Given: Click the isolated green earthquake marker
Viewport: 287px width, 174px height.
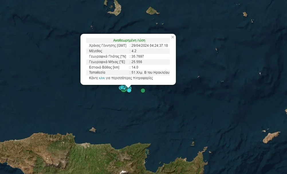Looking at the screenshot, I should click(143, 91).
